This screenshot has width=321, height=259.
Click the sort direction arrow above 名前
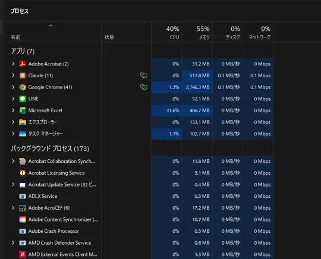pos(51,26)
